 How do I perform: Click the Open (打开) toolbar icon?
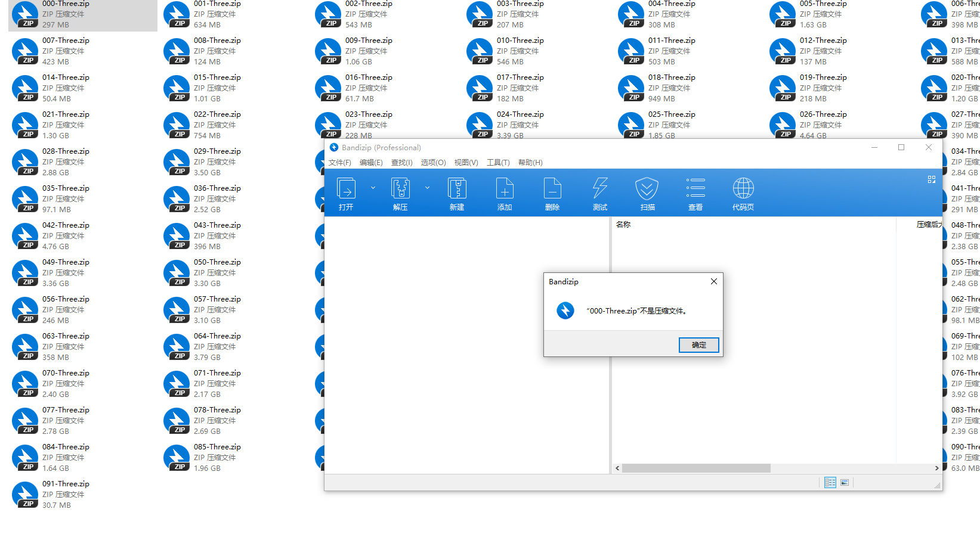point(346,189)
